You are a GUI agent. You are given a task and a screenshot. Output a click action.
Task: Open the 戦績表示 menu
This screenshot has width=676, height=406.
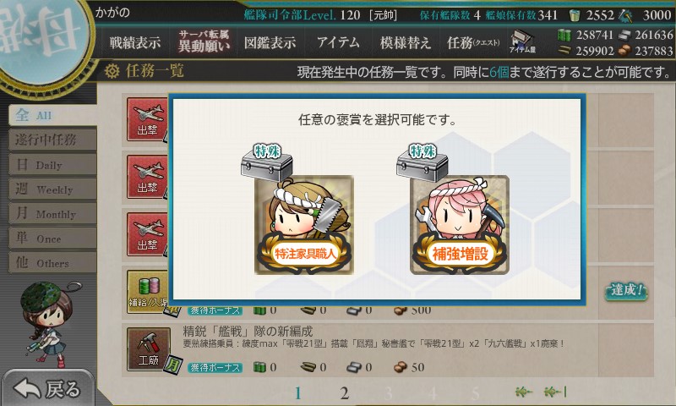[x=135, y=42]
